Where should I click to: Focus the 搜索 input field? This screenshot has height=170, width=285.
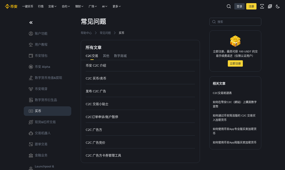click(x=235, y=22)
